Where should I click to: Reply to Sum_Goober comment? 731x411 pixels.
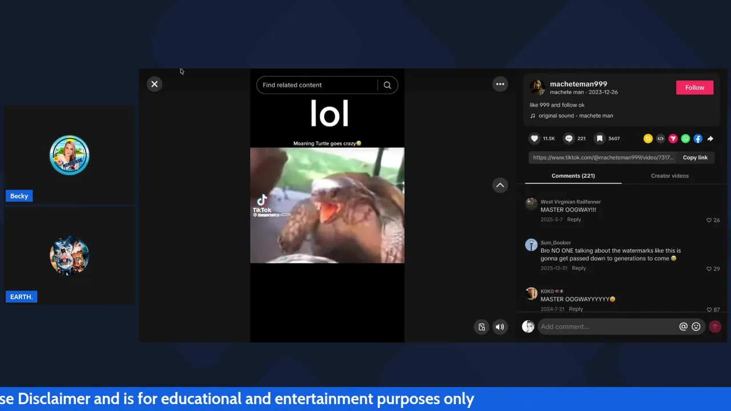click(579, 268)
